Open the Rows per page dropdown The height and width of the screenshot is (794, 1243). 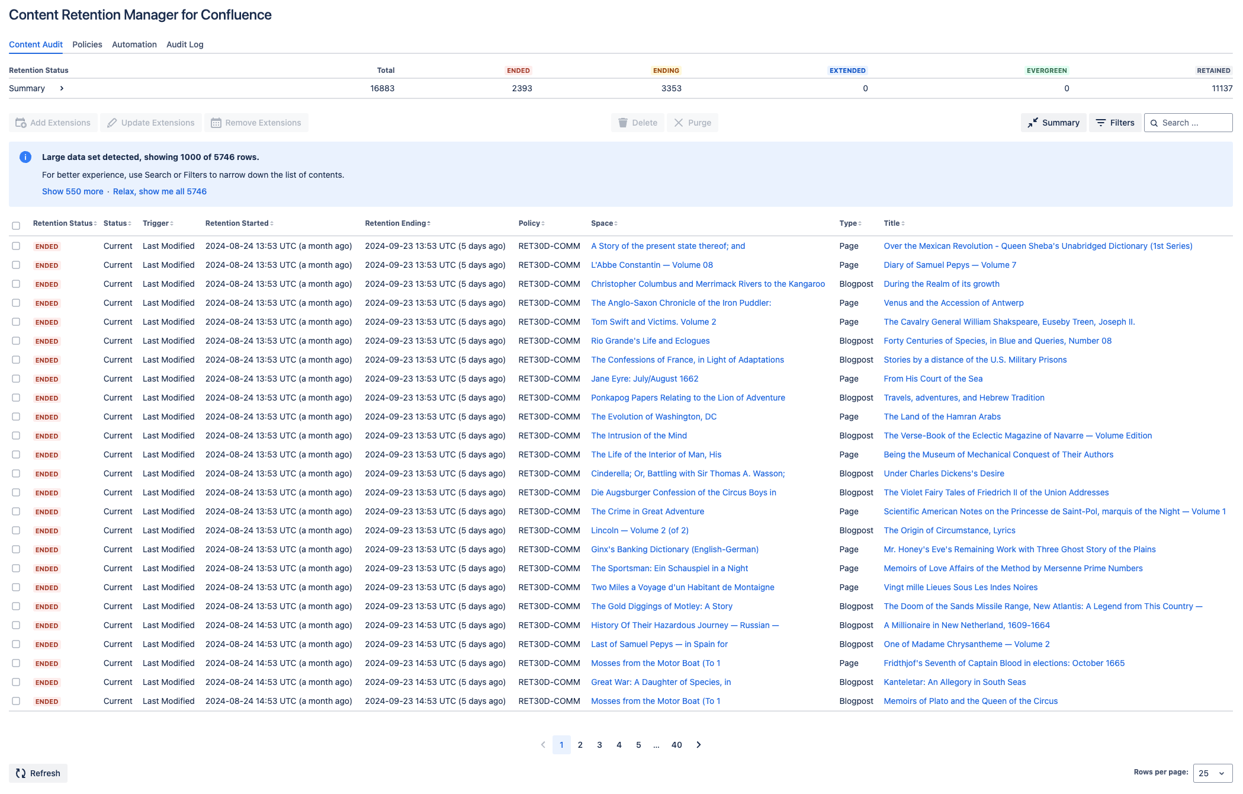1212,773
